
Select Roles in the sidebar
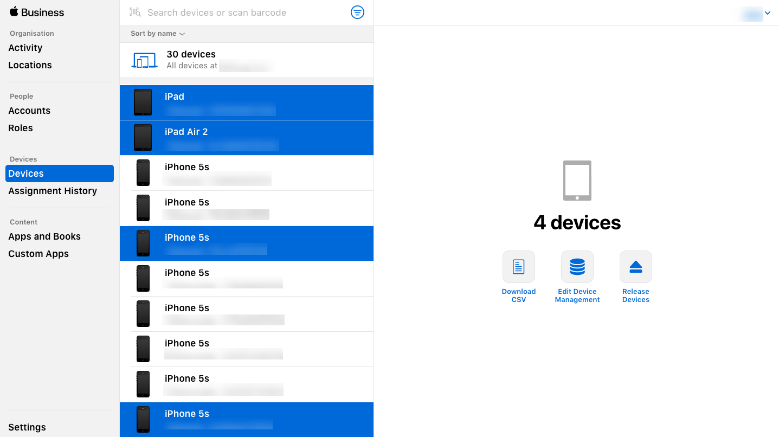coord(21,128)
